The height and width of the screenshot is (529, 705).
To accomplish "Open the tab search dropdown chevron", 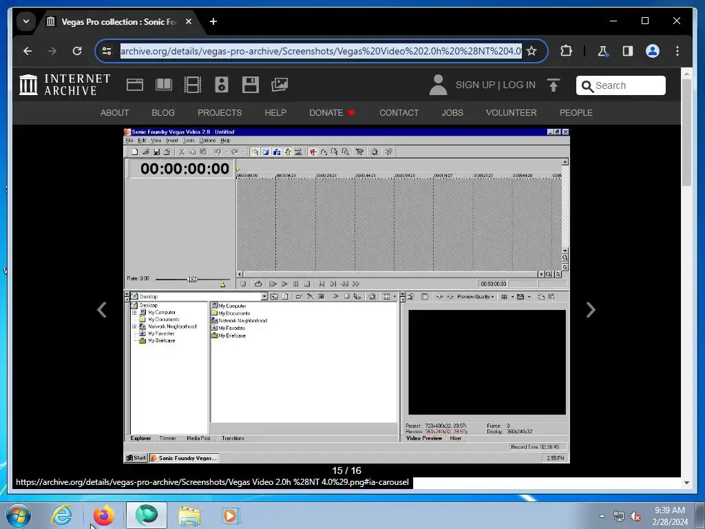I will tap(26, 21).
